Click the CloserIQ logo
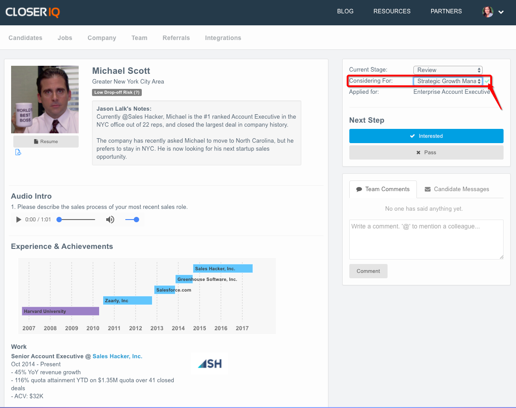516x408 pixels. tap(32, 12)
